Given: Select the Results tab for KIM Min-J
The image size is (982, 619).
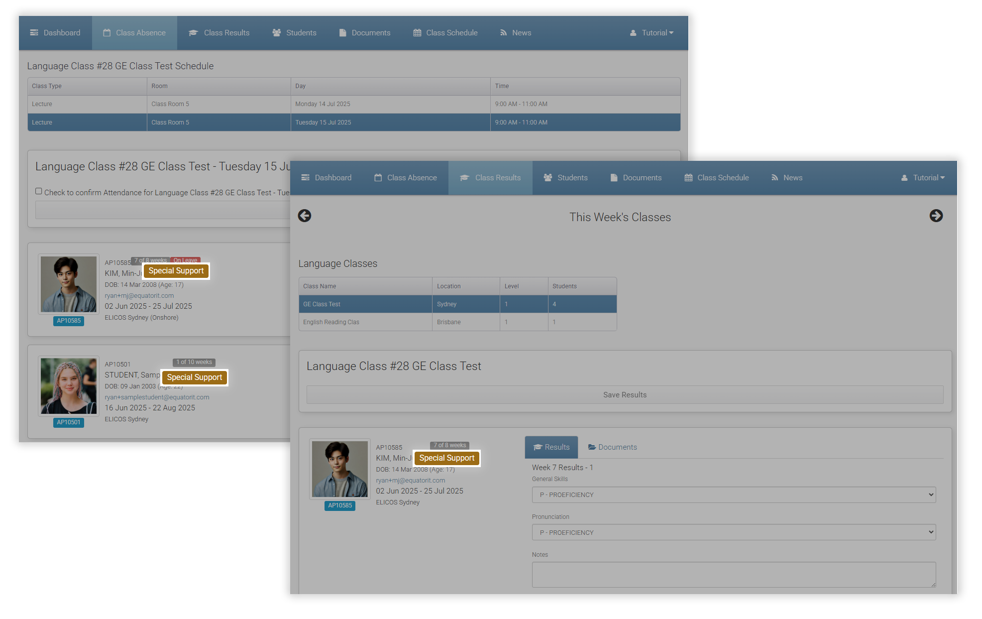Looking at the screenshot, I should (551, 447).
